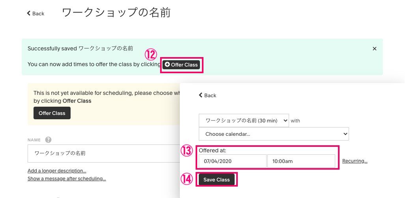Click the circled 12 annotation marker
Image resolution: width=405 pixels, height=198 pixels.
151,55
